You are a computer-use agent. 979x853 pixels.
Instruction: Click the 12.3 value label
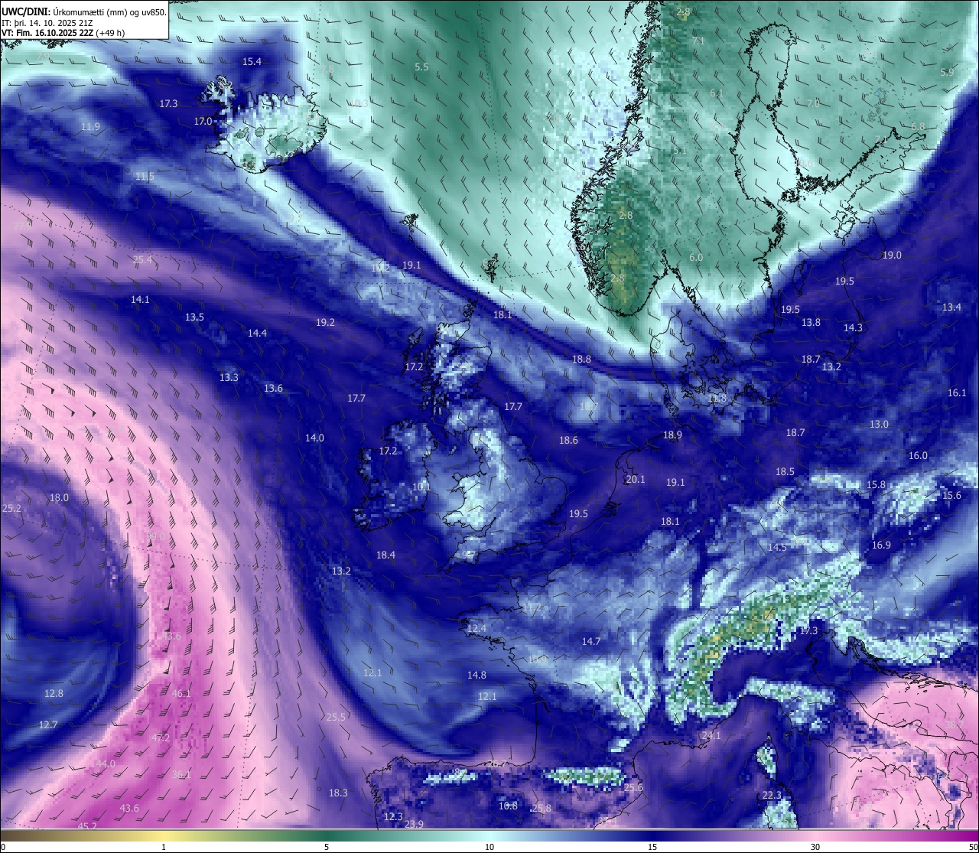pos(393,816)
